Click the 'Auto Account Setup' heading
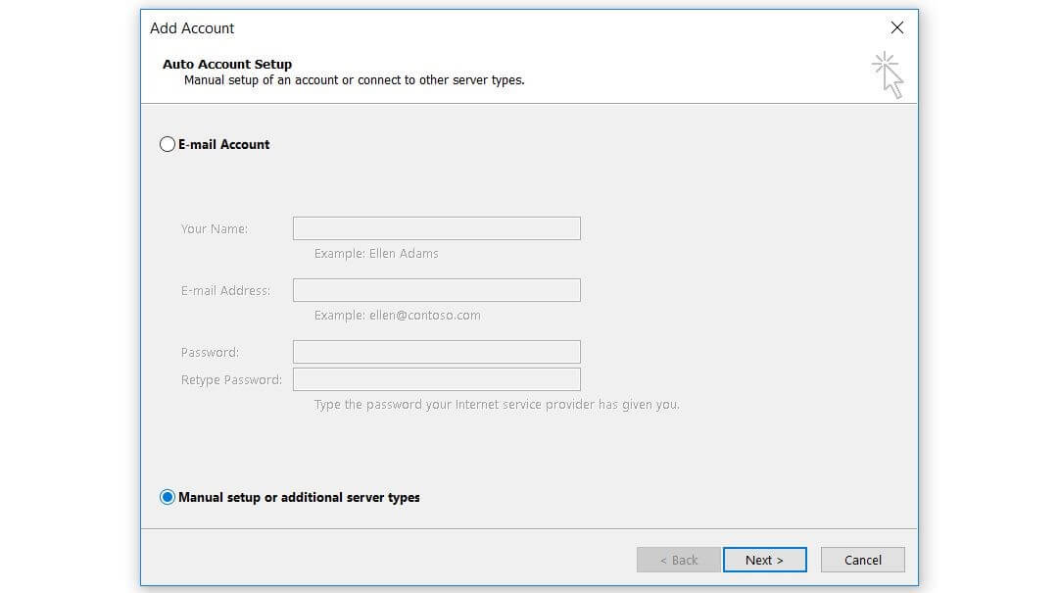The width and height of the screenshot is (1059, 593). (x=227, y=64)
